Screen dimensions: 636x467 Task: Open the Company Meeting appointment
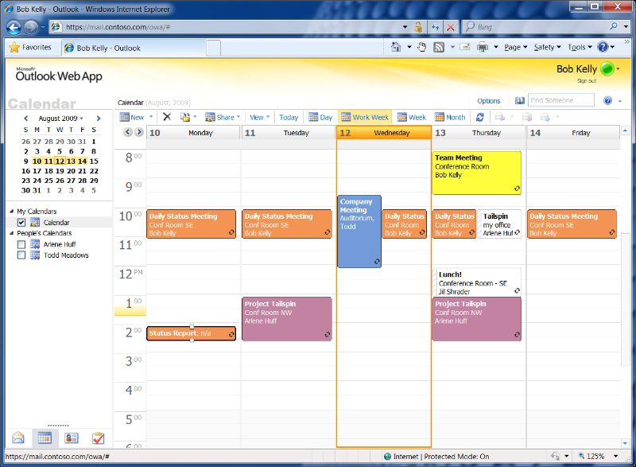pos(359,232)
